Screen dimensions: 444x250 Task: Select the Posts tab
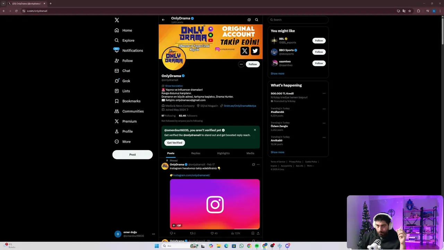pos(171,153)
